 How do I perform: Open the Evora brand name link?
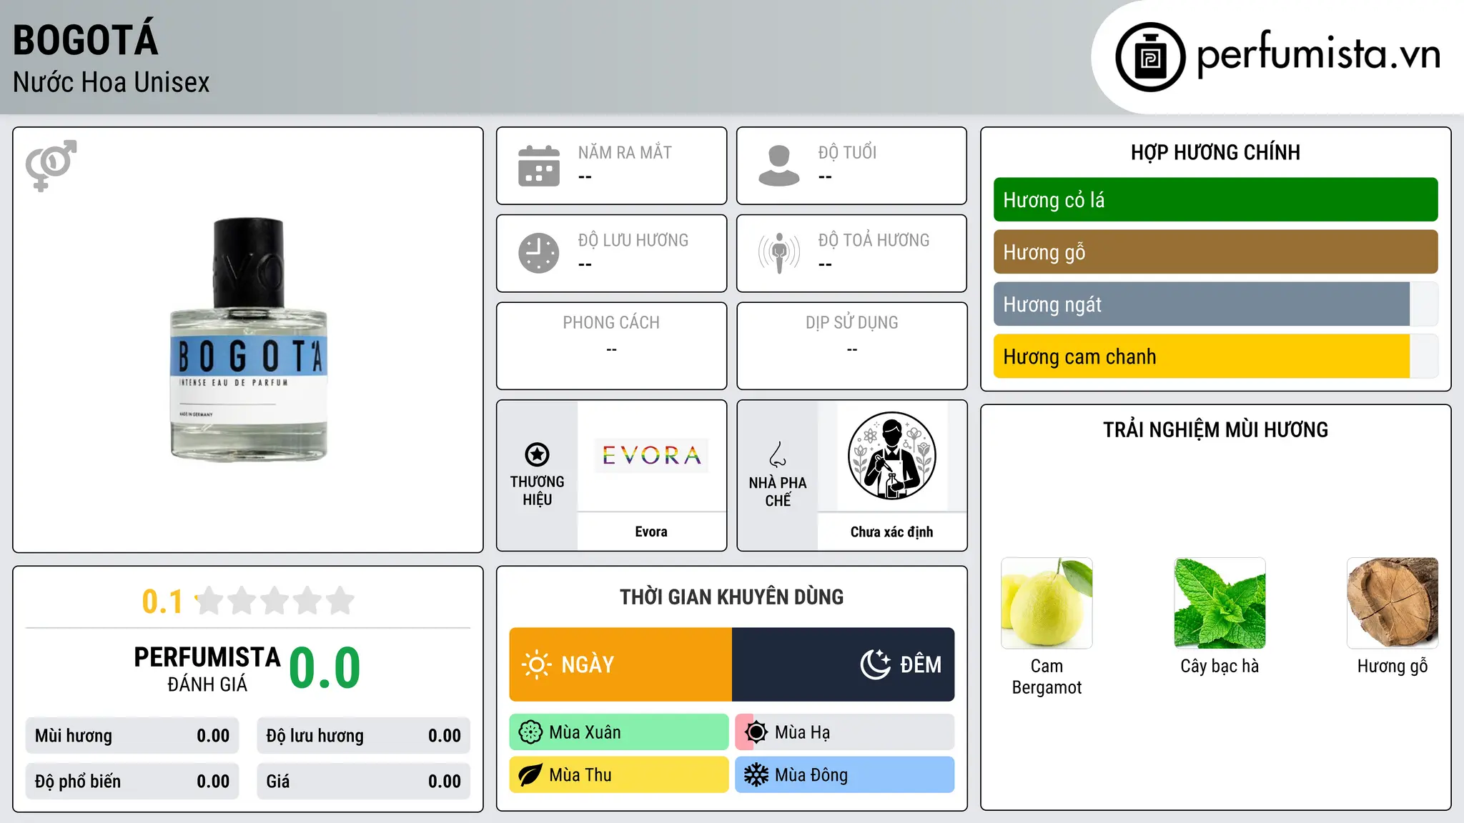pos(651,532)
